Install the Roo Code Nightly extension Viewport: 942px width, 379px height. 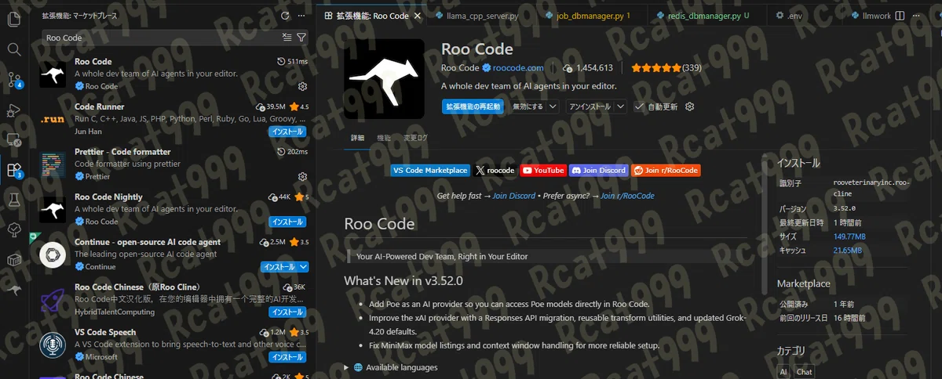287,222
